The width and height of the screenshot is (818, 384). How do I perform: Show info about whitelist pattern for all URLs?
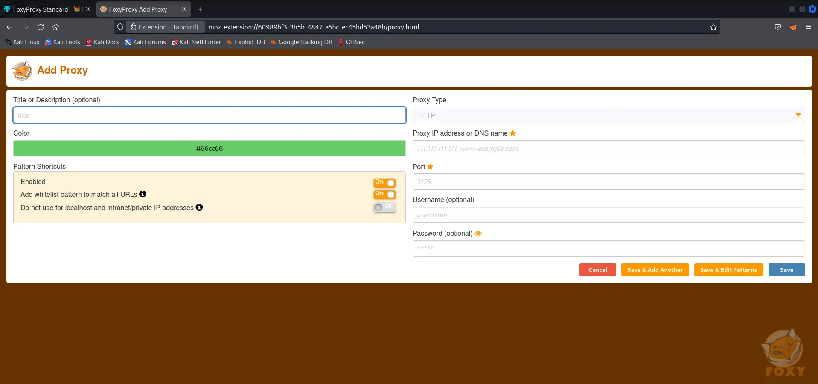click(143, 194)
